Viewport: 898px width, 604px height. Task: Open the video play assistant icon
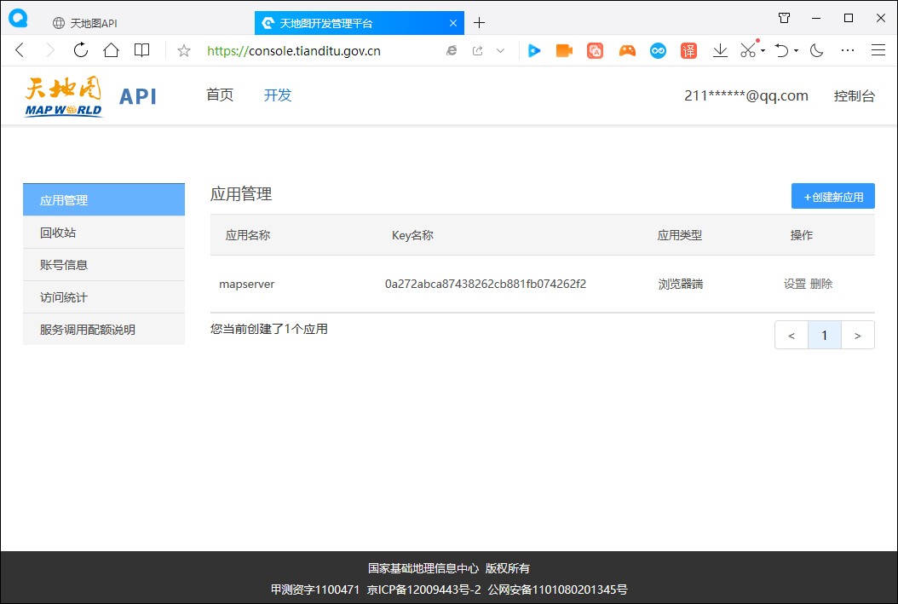click(534, 50)
